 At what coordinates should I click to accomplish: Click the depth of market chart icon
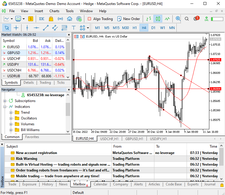click(x=82, y=36)
